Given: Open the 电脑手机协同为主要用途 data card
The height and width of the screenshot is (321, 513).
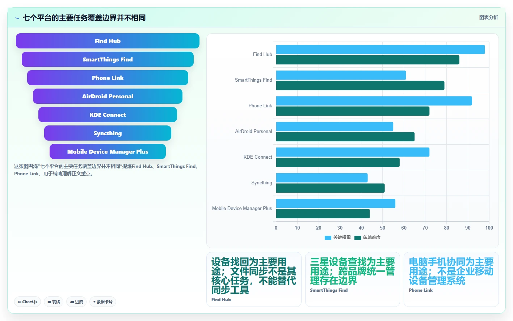Looking at the screenshot, I should [x=451, y=279].
